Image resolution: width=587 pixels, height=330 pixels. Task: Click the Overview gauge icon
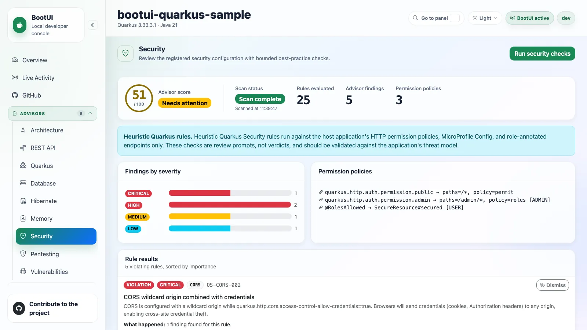tap(15, 60)
